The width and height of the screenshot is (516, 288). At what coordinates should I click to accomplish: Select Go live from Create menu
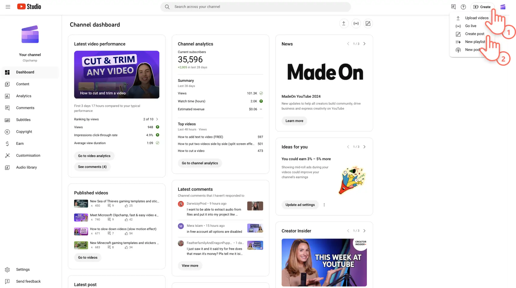pos(471,26)
